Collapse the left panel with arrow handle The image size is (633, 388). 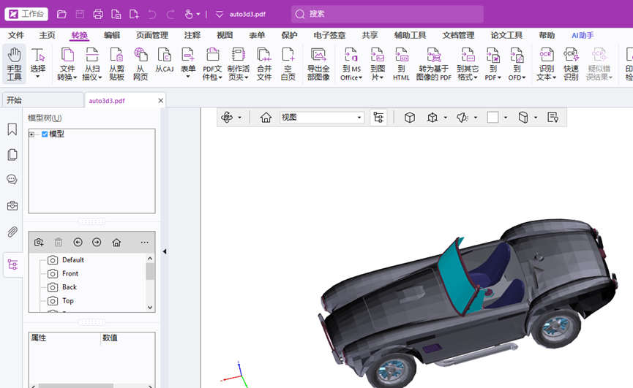pyautogui.click(x=165, y=251)
